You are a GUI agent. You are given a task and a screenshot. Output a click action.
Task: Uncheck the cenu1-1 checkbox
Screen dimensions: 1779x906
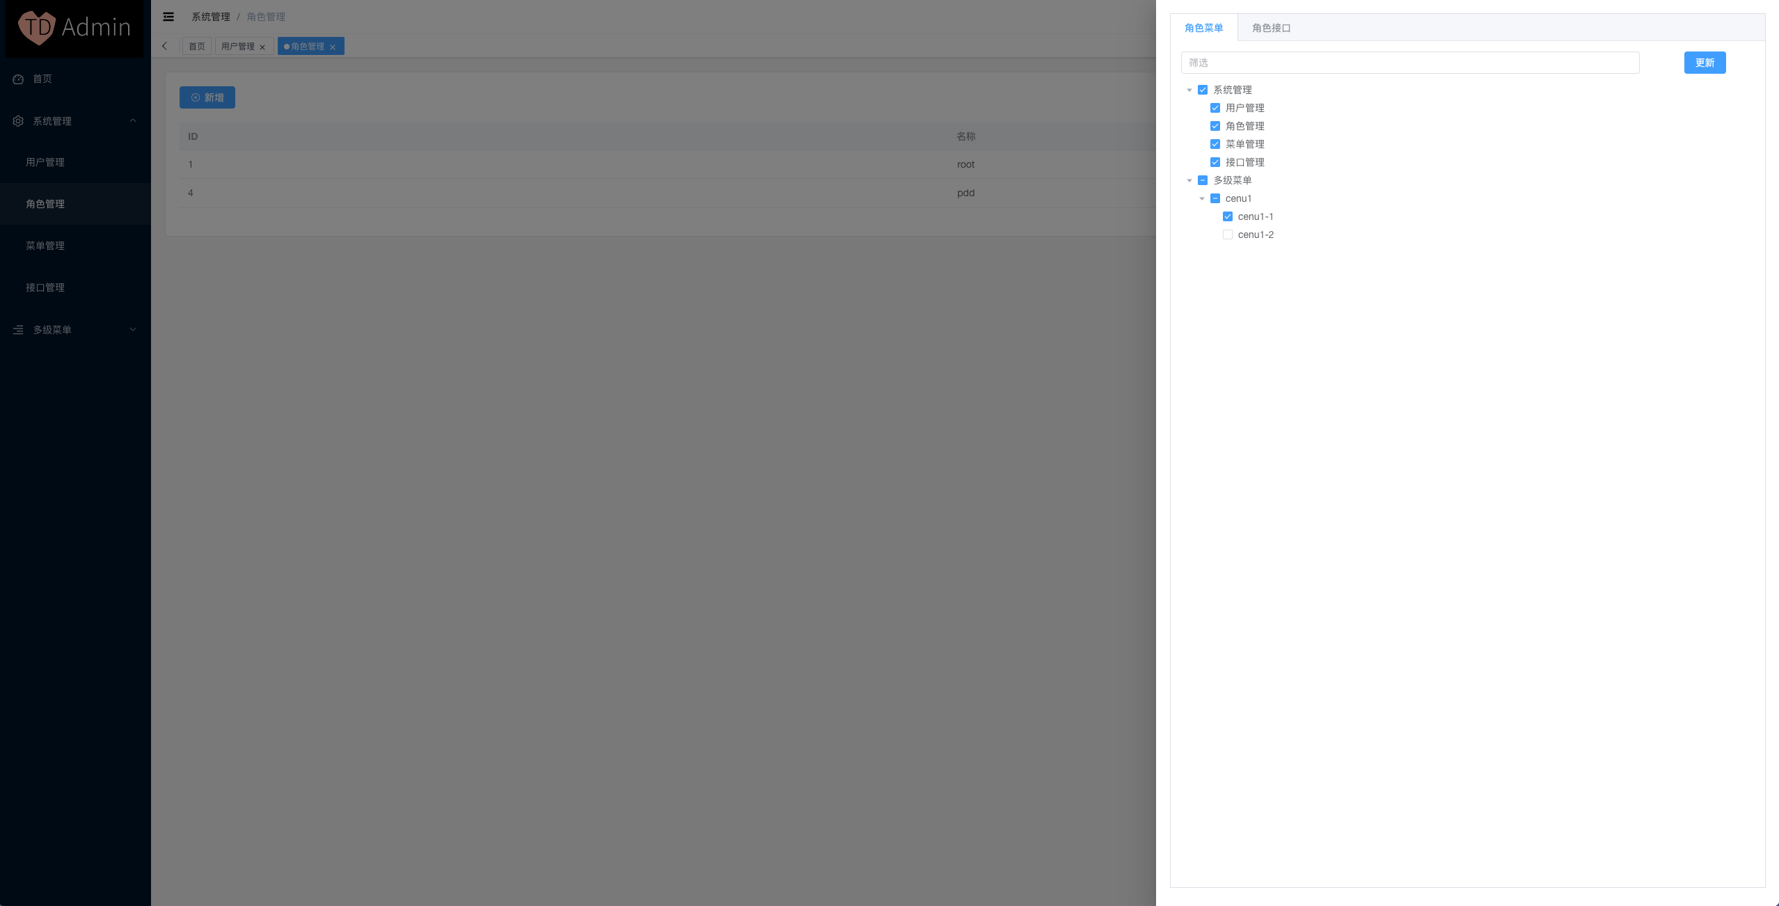click(1228, 216)
